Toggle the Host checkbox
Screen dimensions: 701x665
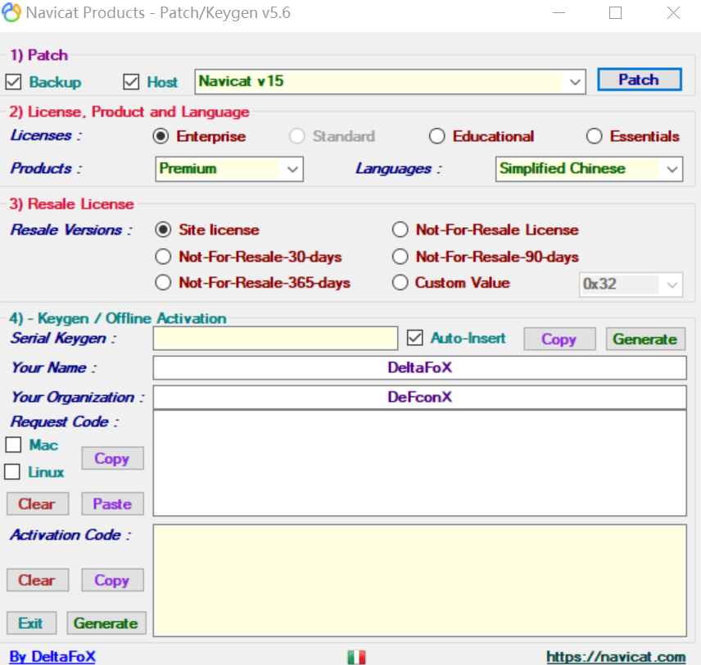[131, 82]
